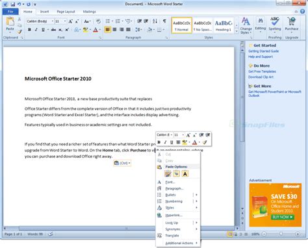Viewport: 308px width, 248px height.
Task: Click the mini toolbar Format Painter icon
Action: (x=205, y=142)
